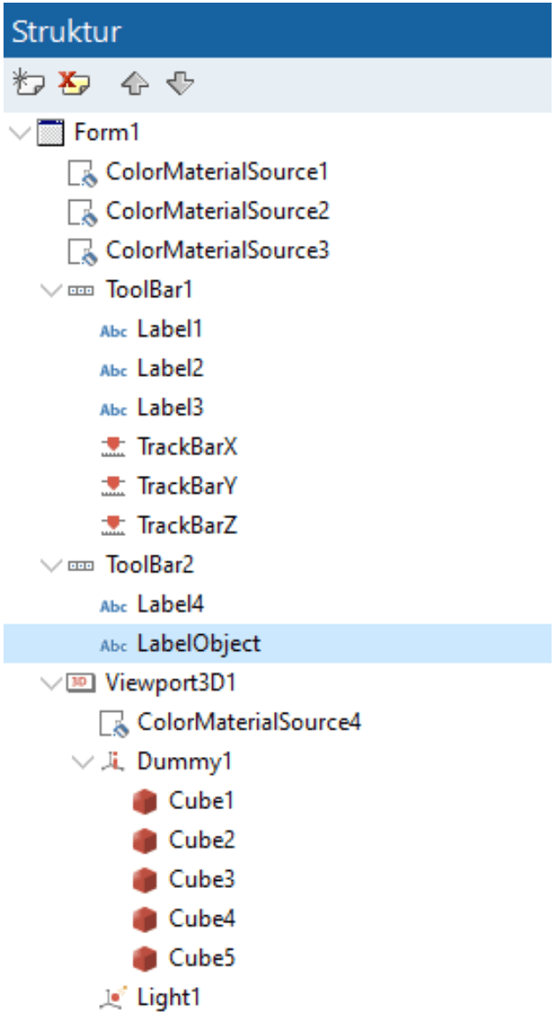Viewport: 556px width, 1025px height.
Task: Click the red Cube3 icon
Action: click(x=144, y=881)
